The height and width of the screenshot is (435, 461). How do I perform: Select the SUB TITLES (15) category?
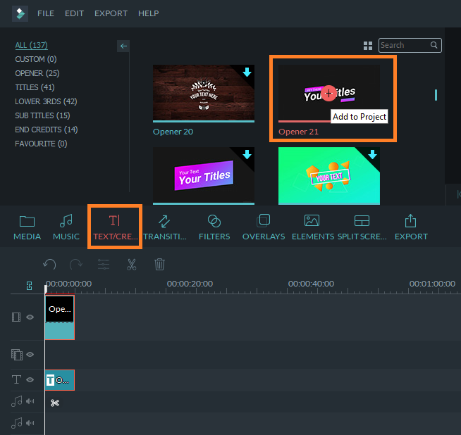point(42,115)
